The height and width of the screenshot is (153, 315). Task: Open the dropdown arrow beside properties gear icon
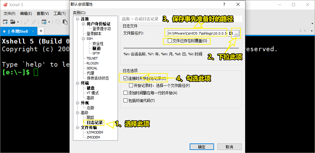49,22
